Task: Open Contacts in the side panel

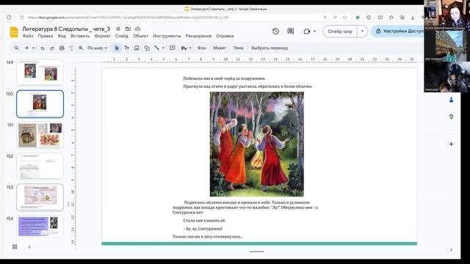Action: pyautogui.click(x=451, y=100)
